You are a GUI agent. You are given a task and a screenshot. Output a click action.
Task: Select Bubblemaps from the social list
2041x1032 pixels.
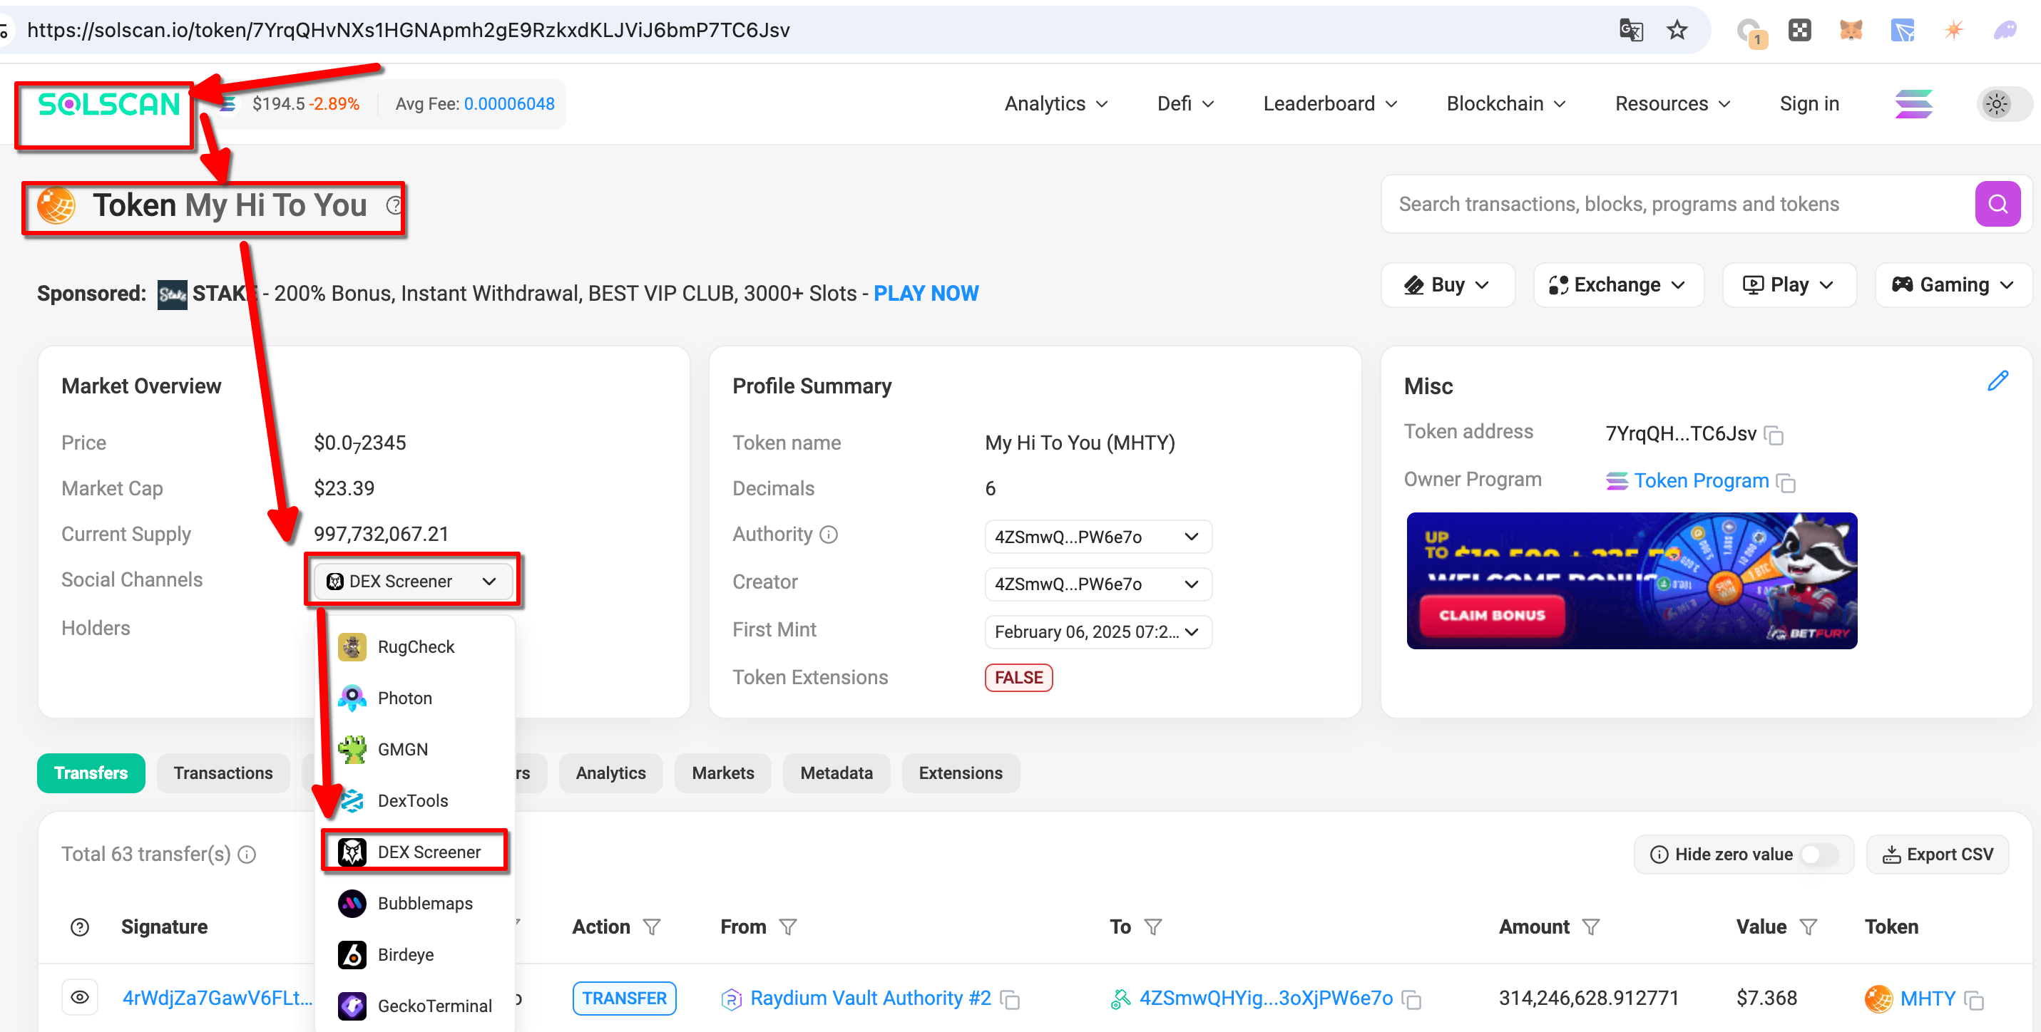pos(425,904)
